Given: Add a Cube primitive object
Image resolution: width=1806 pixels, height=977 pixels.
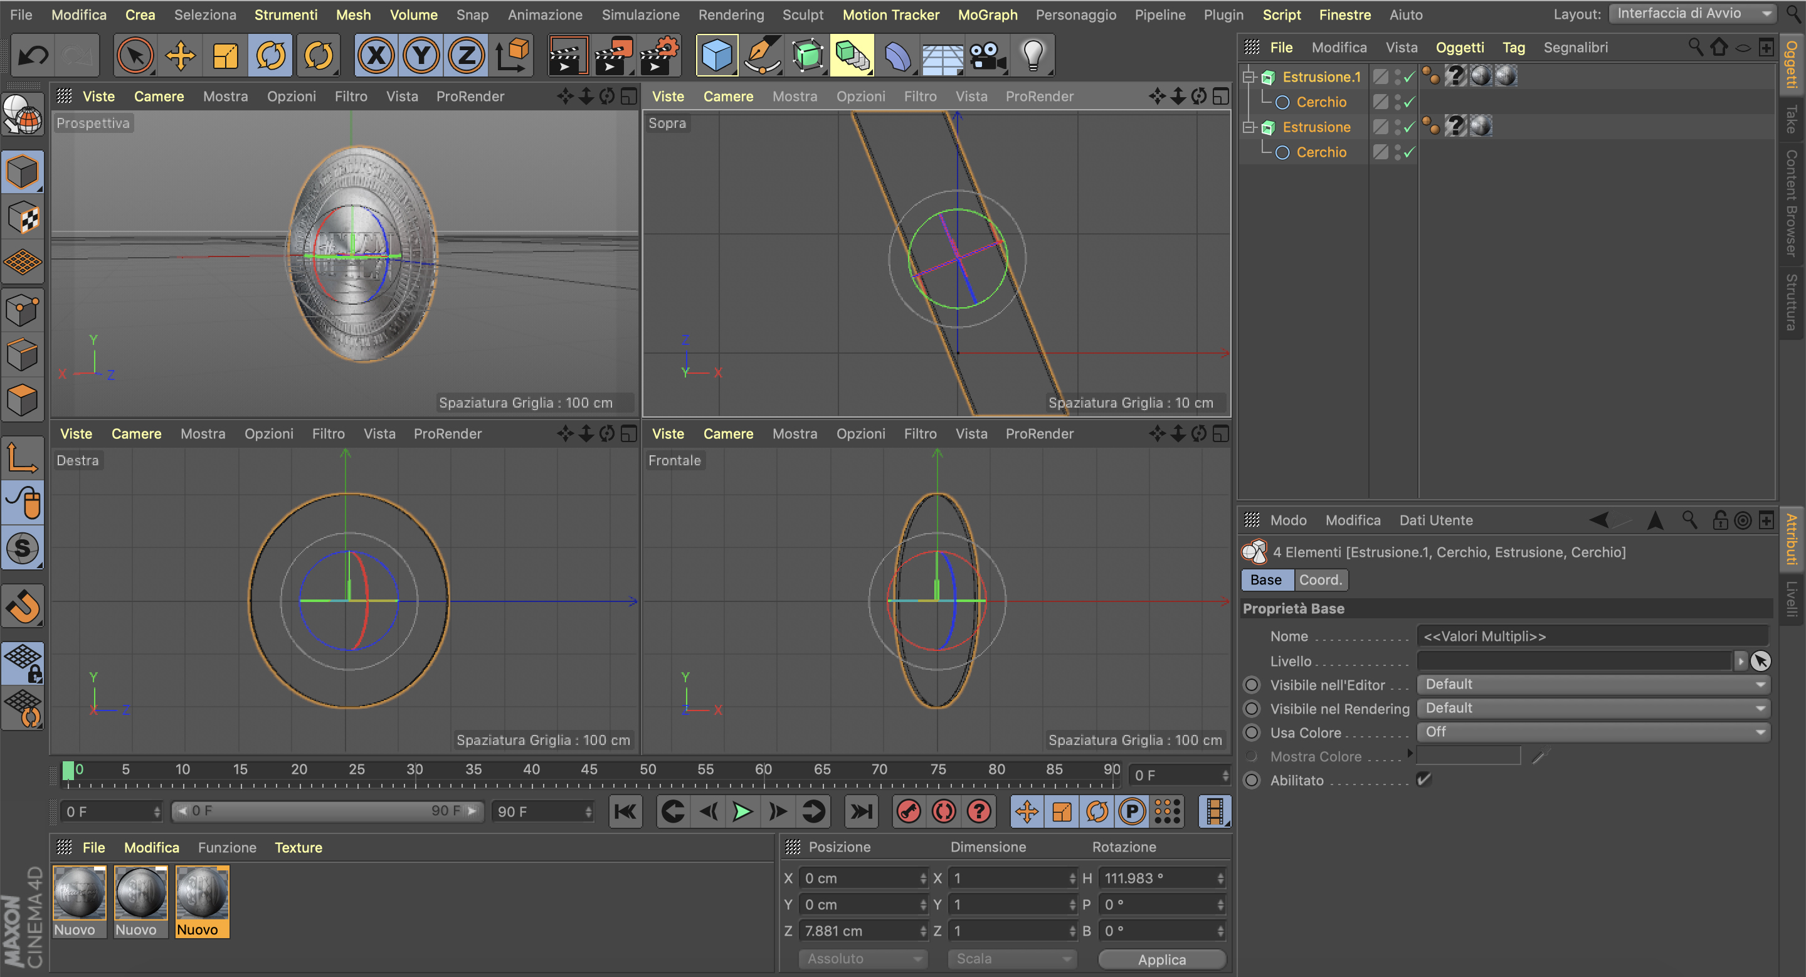Looking at the screenshot, I should click(717, 55).
